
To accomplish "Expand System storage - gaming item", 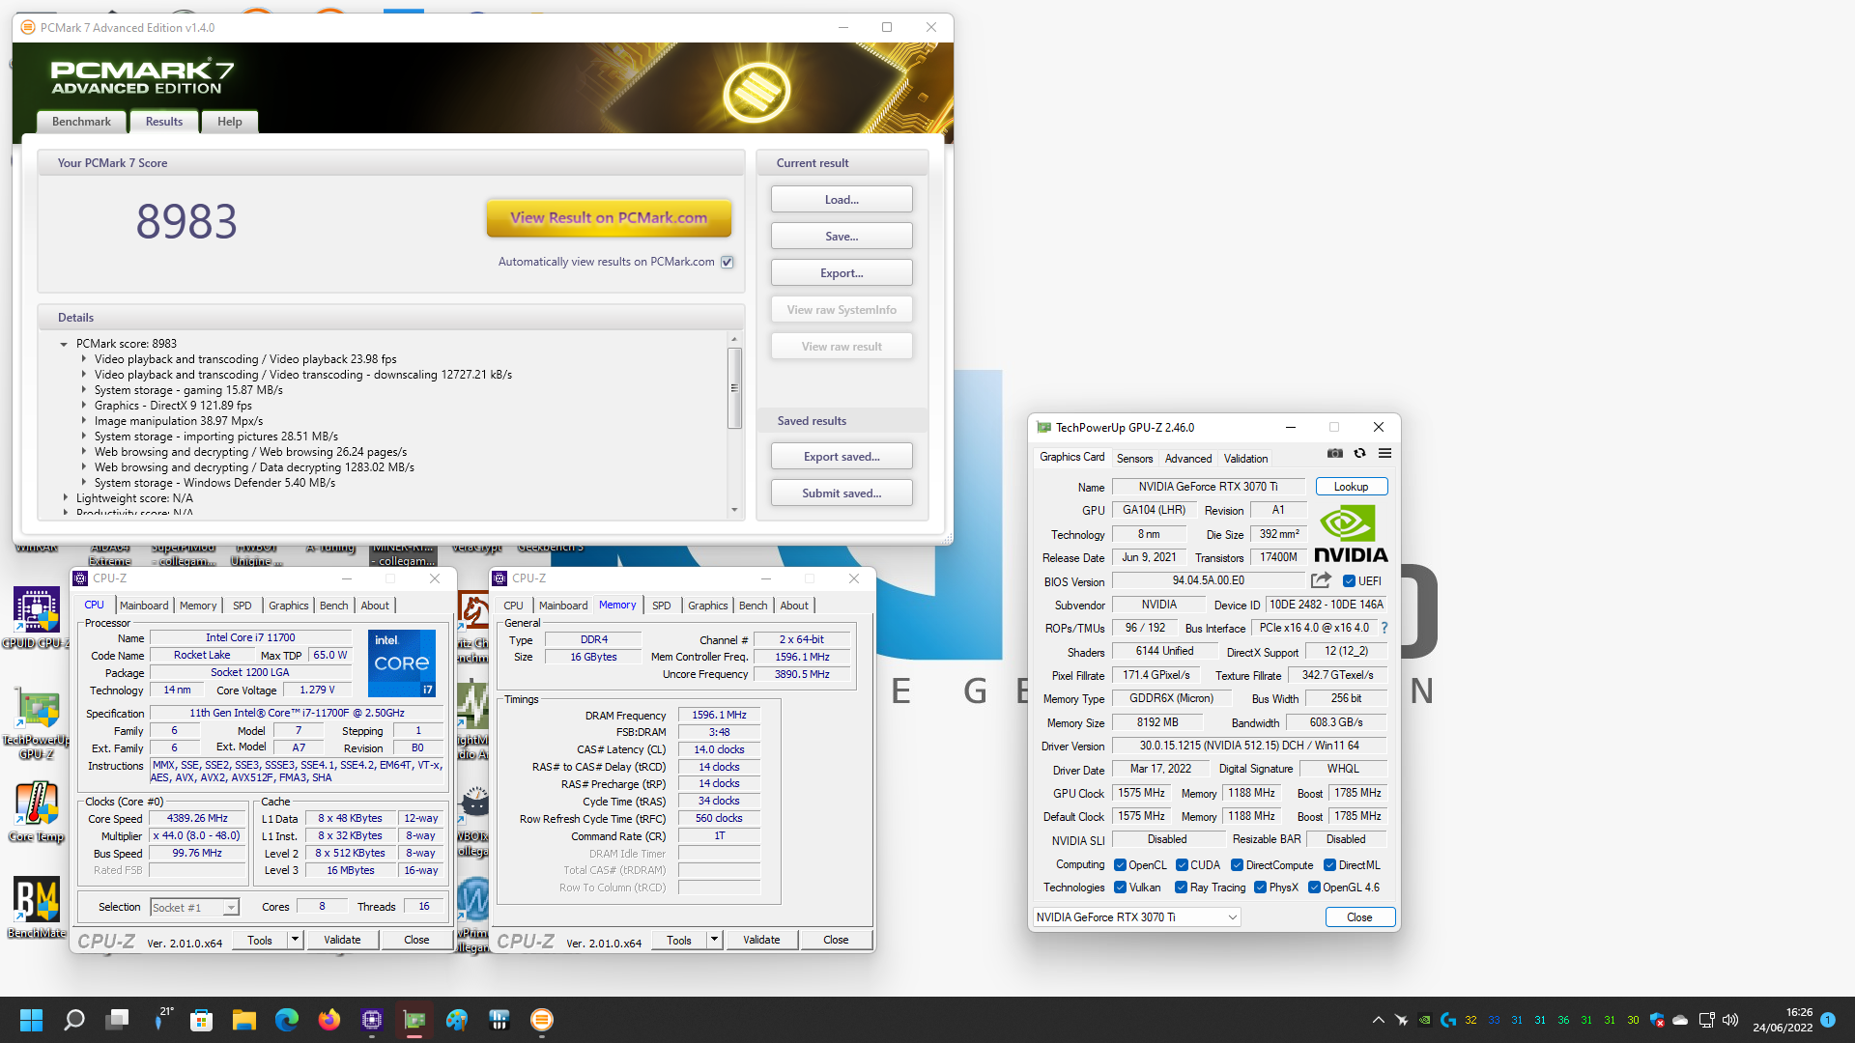I will pyautogui.click(x=84, y=390).
